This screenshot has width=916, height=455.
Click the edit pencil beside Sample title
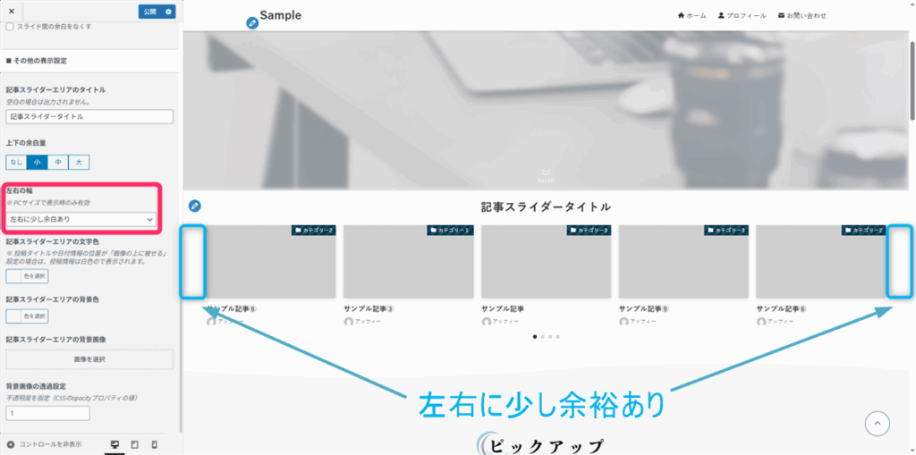252,23
